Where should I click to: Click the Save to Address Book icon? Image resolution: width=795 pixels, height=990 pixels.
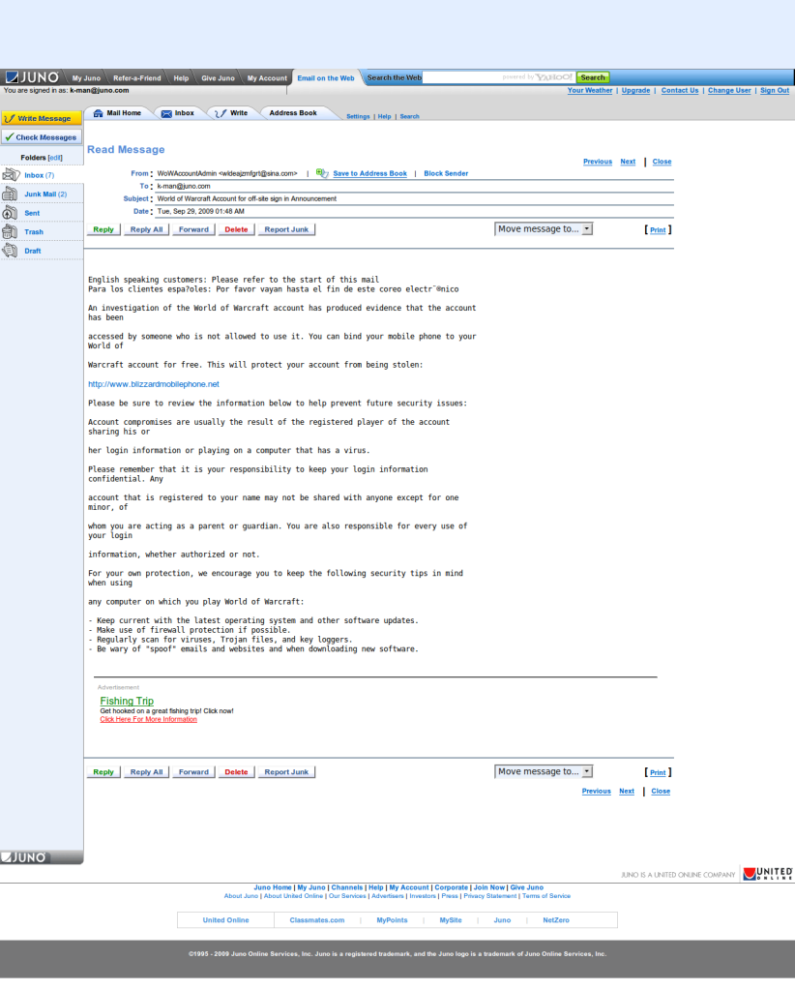(322, 173)
